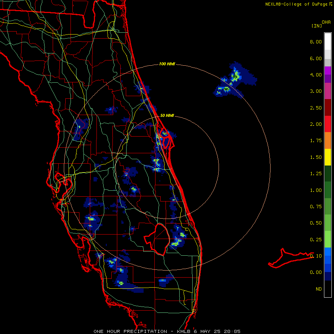Click the 50 NMI range ring label
This screenshot has width=334, height=334.
[x=167, y=115]
